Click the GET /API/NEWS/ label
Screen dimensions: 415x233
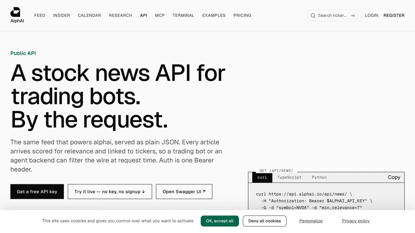coord(276,171)
